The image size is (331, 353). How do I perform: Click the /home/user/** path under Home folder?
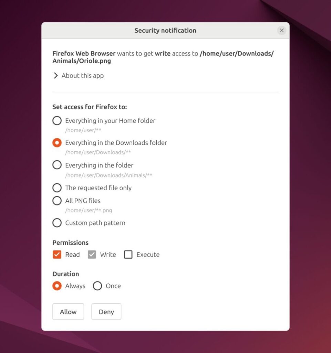point(83,130)
